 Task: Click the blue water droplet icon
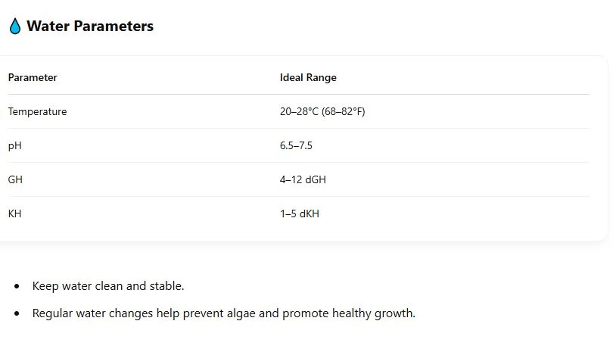15,26
